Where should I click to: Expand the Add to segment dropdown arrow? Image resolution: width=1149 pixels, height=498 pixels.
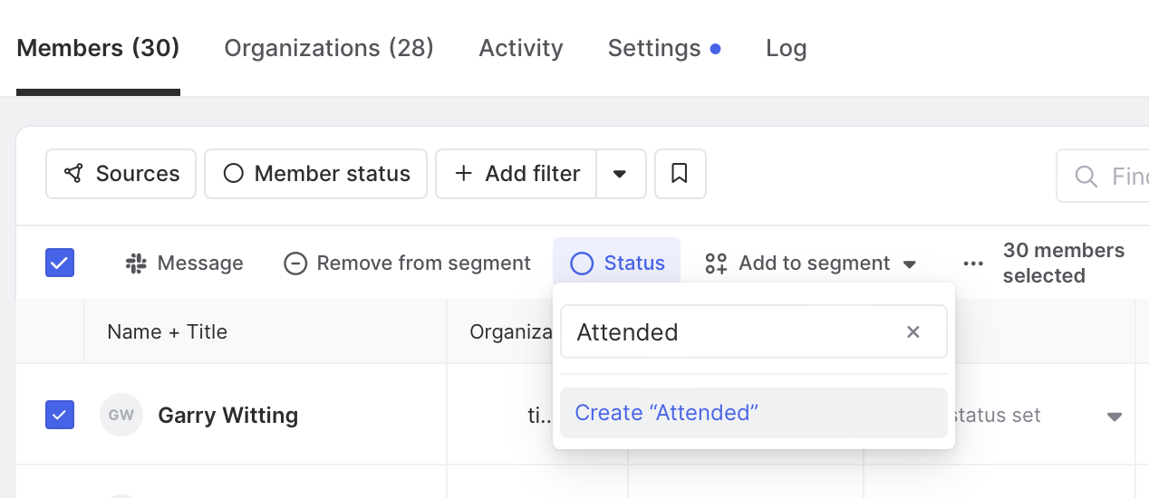click(x=910, y=264)
